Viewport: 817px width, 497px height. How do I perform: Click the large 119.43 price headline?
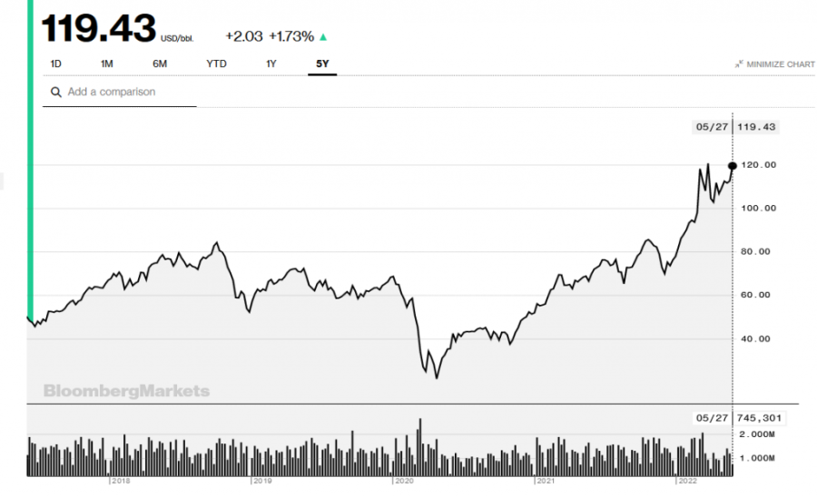click(98, 29)
